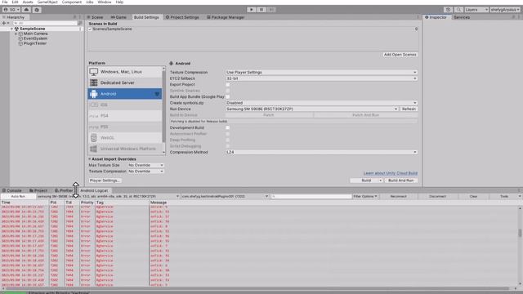Viewport: 523px width, 294px height.
Task: Open the GameObject menu
Action: click(x=47, y=2)
